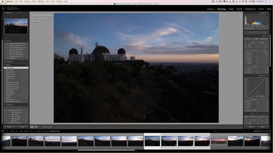Viewport: 273px width, 153px height.
Task: Click the Reset button
Action: (x=262, y=127)
